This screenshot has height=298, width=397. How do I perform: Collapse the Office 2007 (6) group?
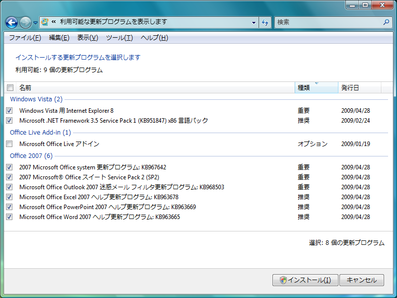point(31,155)
